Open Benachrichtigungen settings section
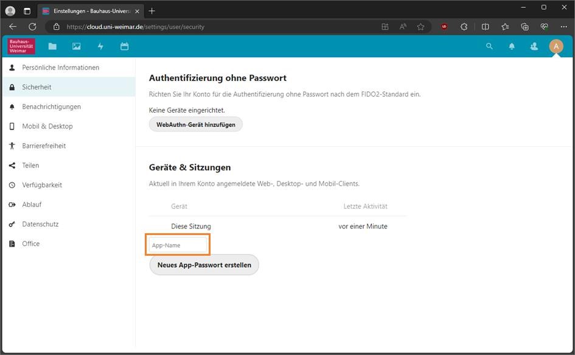Viewport: 575px width, 355px height. 51,107
